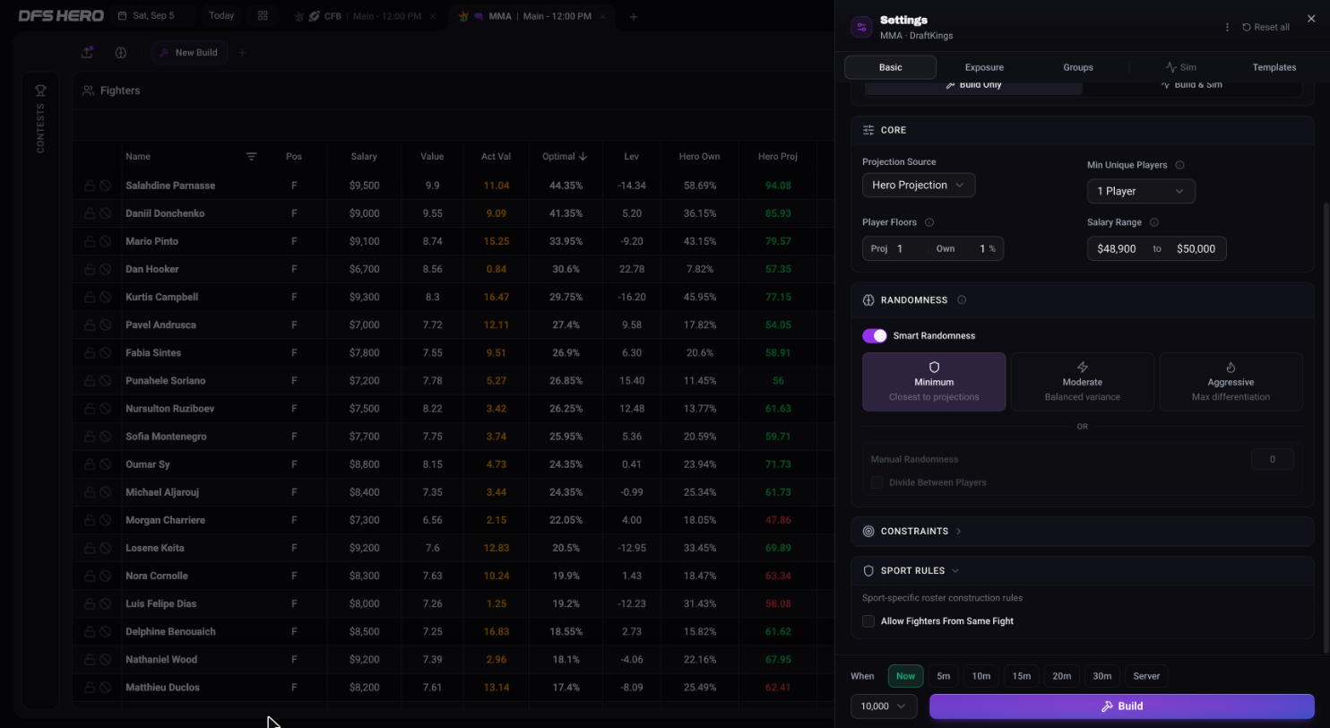Open the Sat, Sep 5 date picker
1330x728 pixels.
[x=149, y=16]
